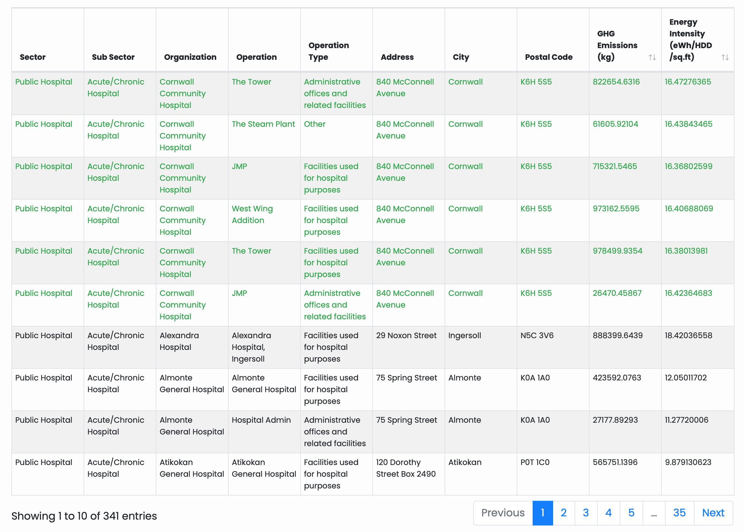Click energy intensity 12.05011702
The image size is (744, 532).
(685, 378)
